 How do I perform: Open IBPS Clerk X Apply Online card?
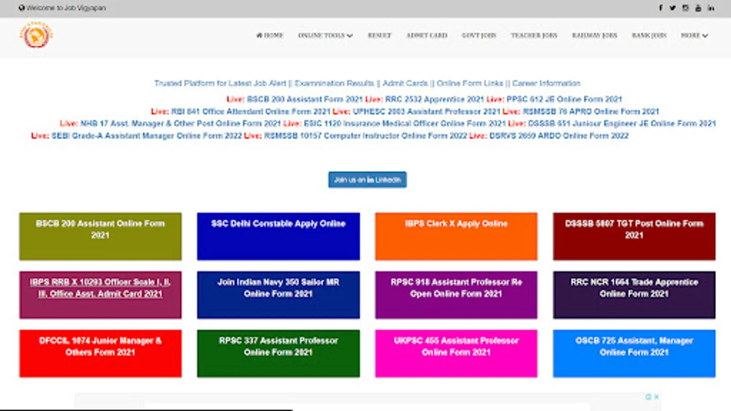click(x=456, y=236)
